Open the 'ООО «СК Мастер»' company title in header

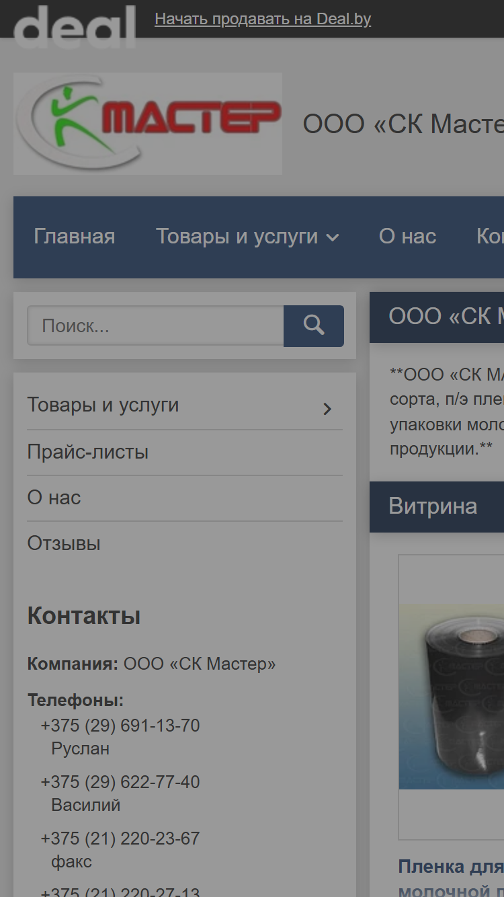[403, 124]
